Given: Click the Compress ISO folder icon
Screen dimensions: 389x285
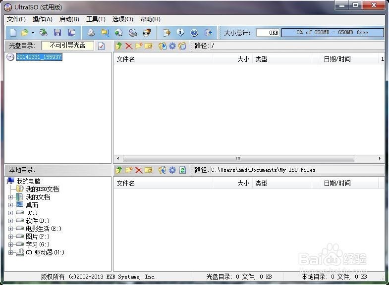Looking at the screenshot, I should [105, 33].
